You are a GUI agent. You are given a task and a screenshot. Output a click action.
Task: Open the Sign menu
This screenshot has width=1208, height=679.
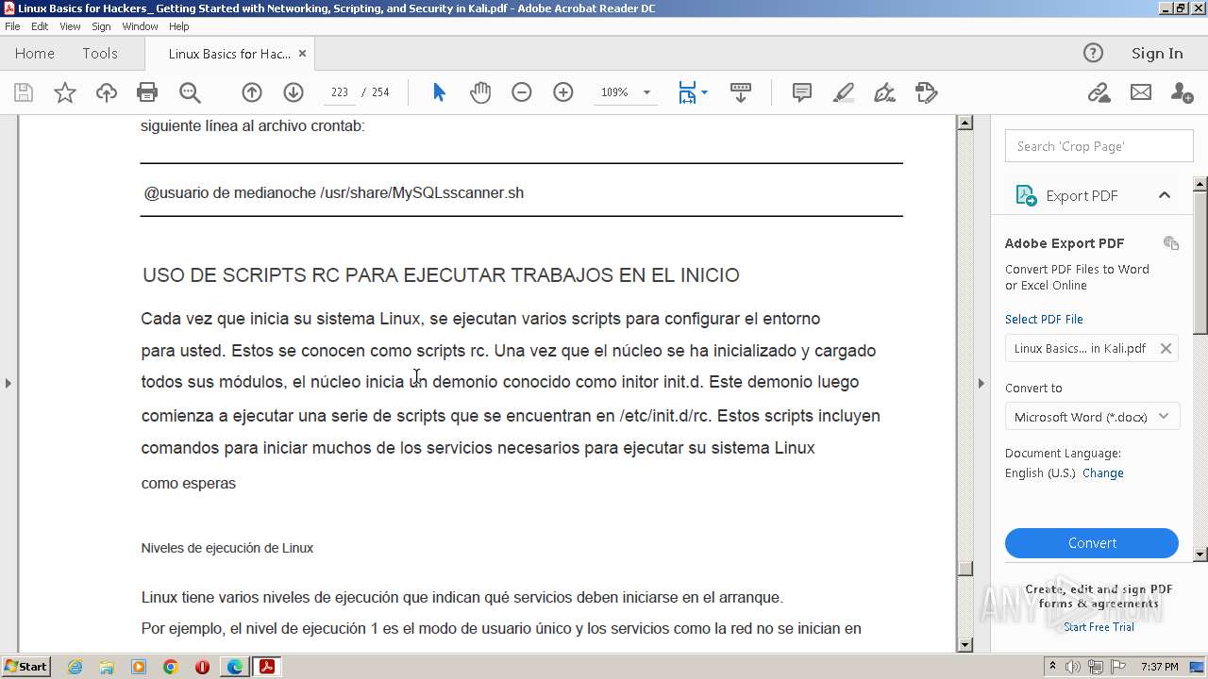[x=101, y=26]
